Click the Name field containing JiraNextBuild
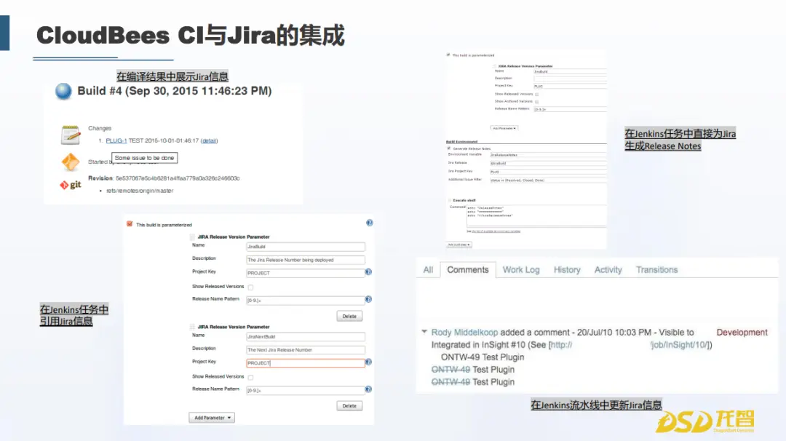This screenshot has width=786, height=441. pos(306,337)
